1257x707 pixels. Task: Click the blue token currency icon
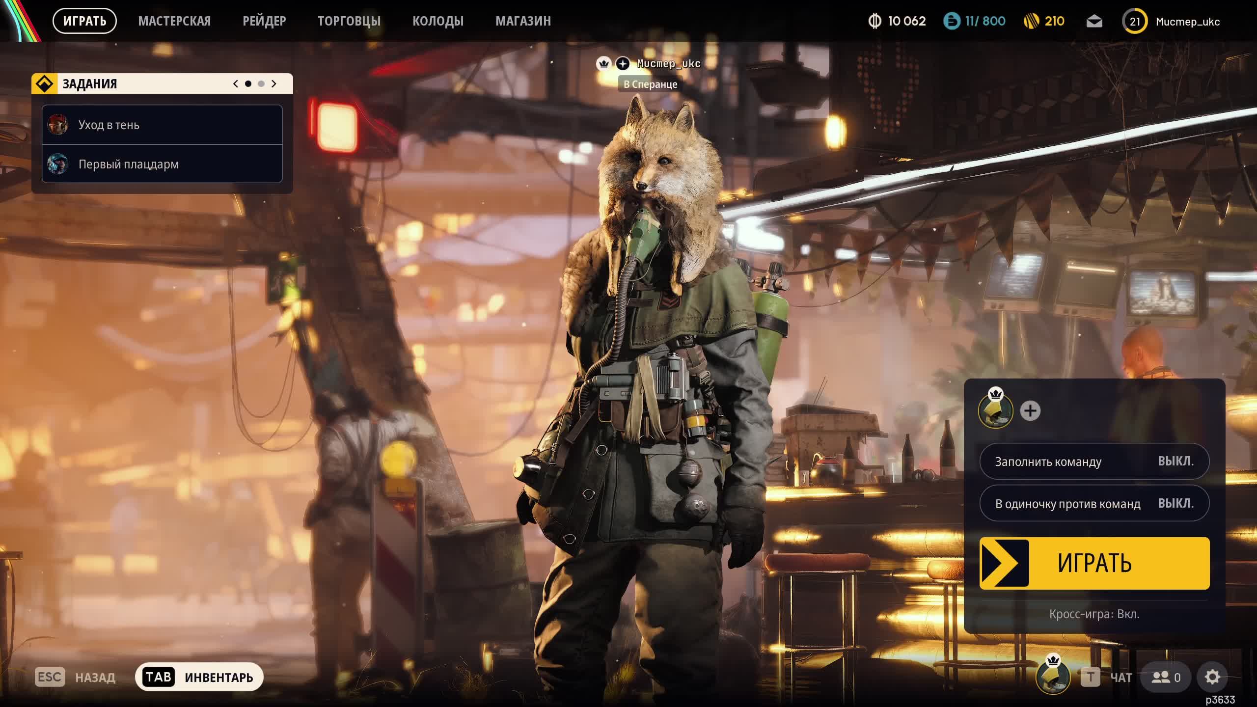pos(952,21)
